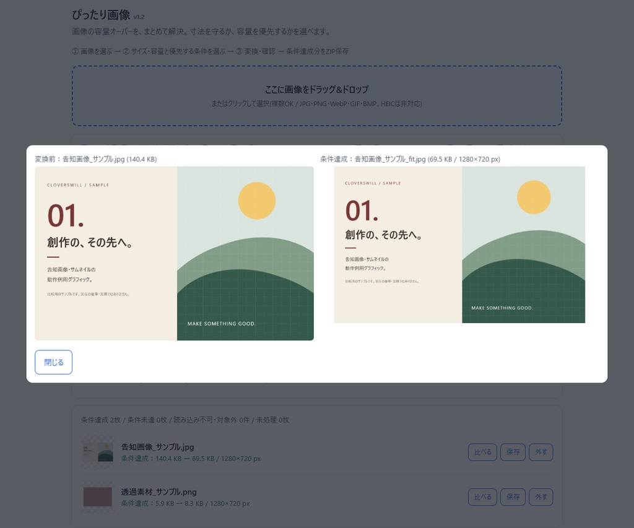The height and width of the screenshot is (528, 634).
Task: Click the steps line starting ① 画像を選ぶ
Action: (211, 51)
